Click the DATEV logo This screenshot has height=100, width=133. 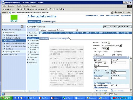[14, 18]
